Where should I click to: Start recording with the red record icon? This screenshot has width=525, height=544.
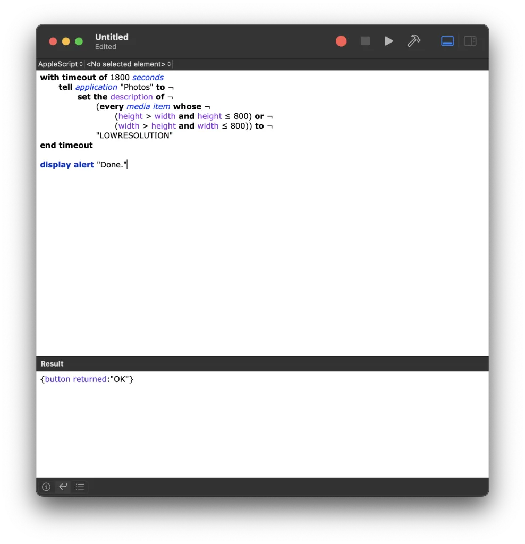341,41
